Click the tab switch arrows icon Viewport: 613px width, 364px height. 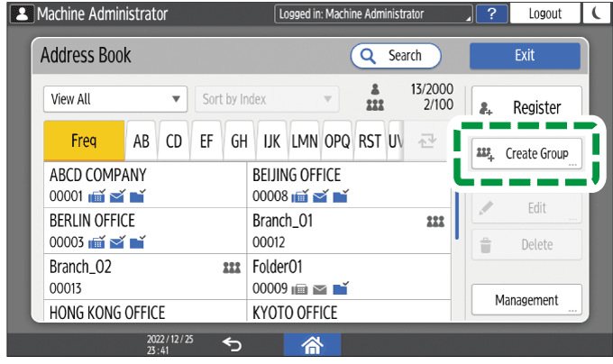click(x=429, y=141)
